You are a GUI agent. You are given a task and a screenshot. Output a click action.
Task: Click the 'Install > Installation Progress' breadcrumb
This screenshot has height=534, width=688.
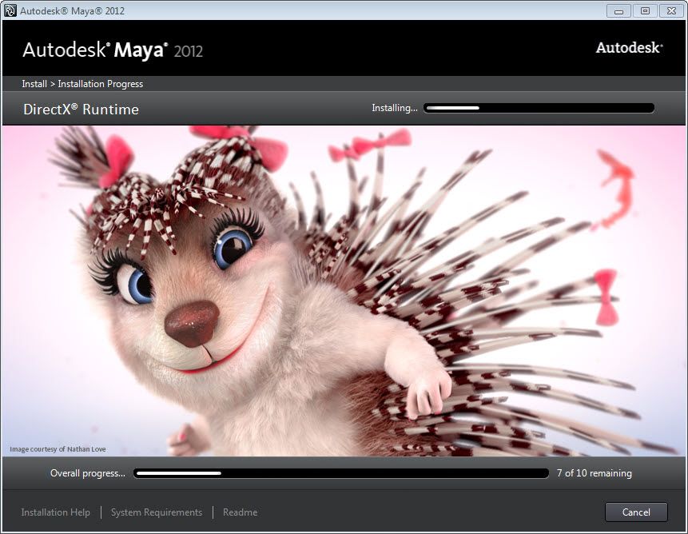coord(82,84)
